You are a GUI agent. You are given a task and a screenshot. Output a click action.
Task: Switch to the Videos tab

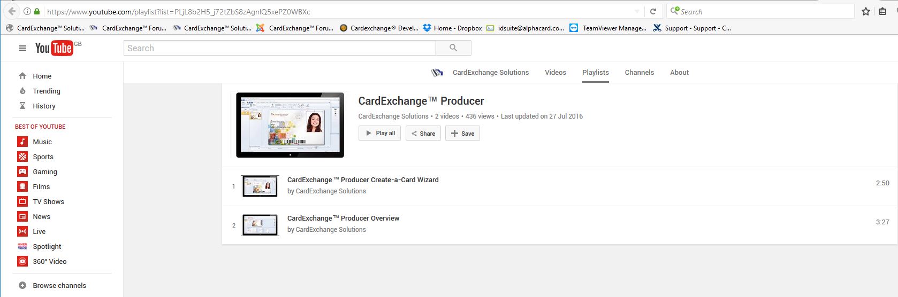pyautogui.click(x=555, y=72)
